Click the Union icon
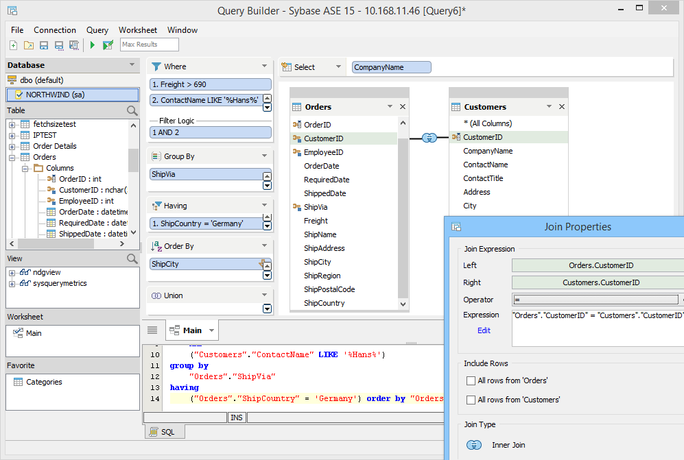 pyautogui.click(x=156, y=295)
